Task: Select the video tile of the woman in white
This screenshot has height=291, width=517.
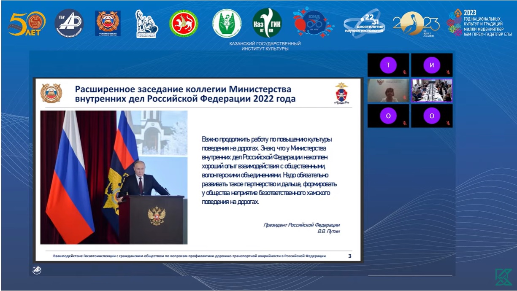Action: (x=388, y=91)
